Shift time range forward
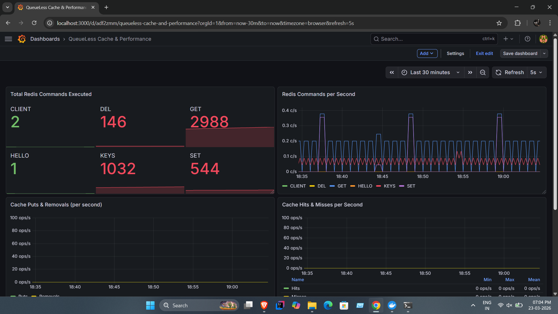Screen dimensions: 558x314 click(470, 72)
